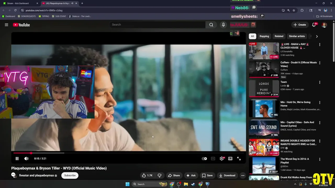Screen dimensions: 335x188
Task: Save the video to a playlist
Action: pos(207,175)
